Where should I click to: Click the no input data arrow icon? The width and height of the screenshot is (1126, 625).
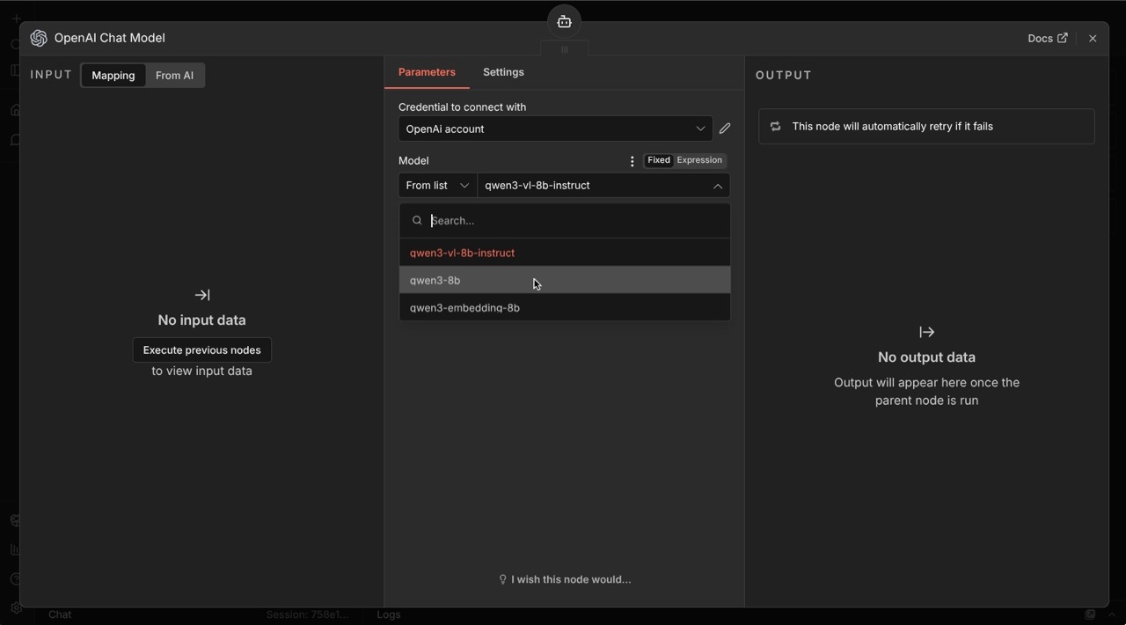[202, 295]
